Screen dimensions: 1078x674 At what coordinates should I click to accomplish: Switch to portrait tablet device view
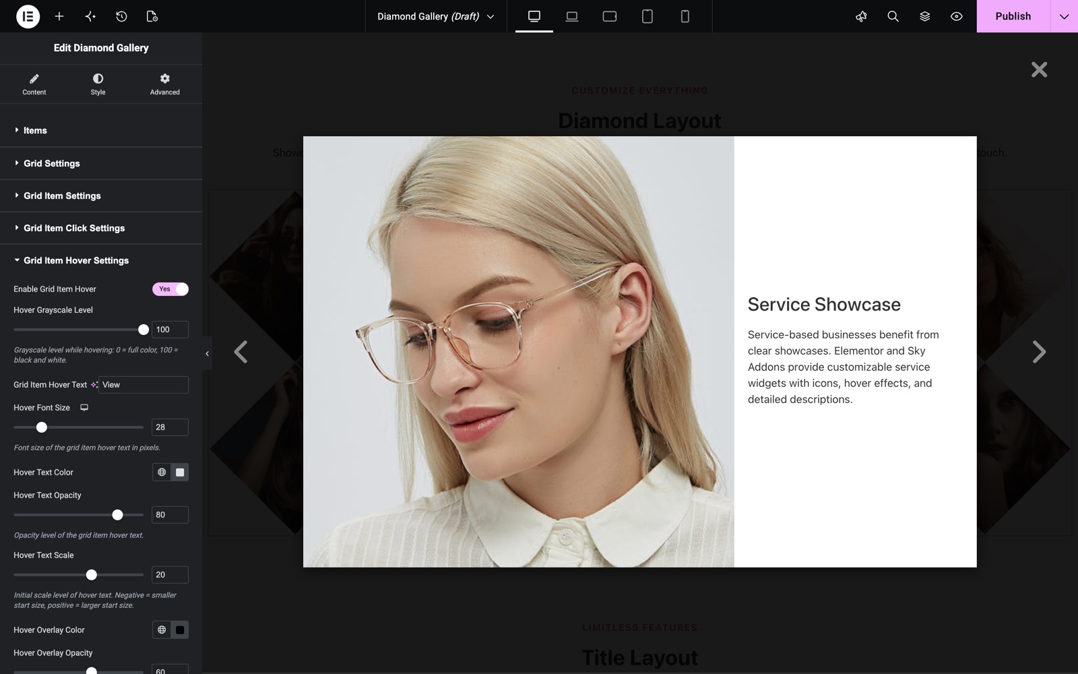pos(647,16)
